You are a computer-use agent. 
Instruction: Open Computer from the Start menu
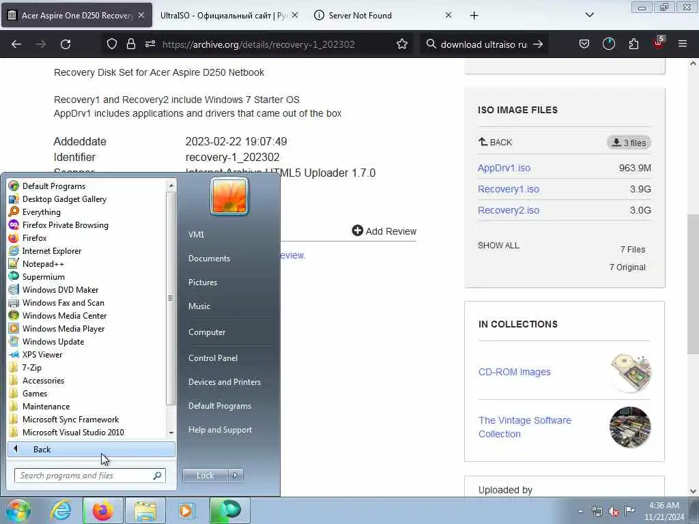[x=207, y=332]
